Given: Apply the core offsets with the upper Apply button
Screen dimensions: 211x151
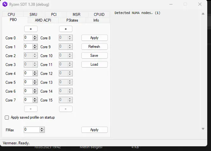Looking at the screenshot, I should click(x=94, y=38).
